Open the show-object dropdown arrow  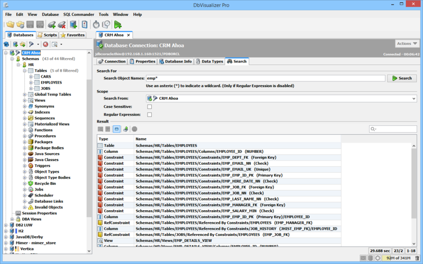(x=61, y=44)
